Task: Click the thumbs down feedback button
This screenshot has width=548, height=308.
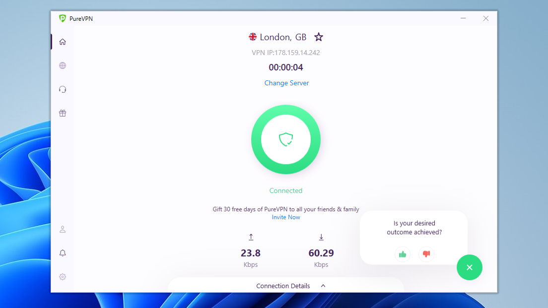Action: tap(426, 254)
